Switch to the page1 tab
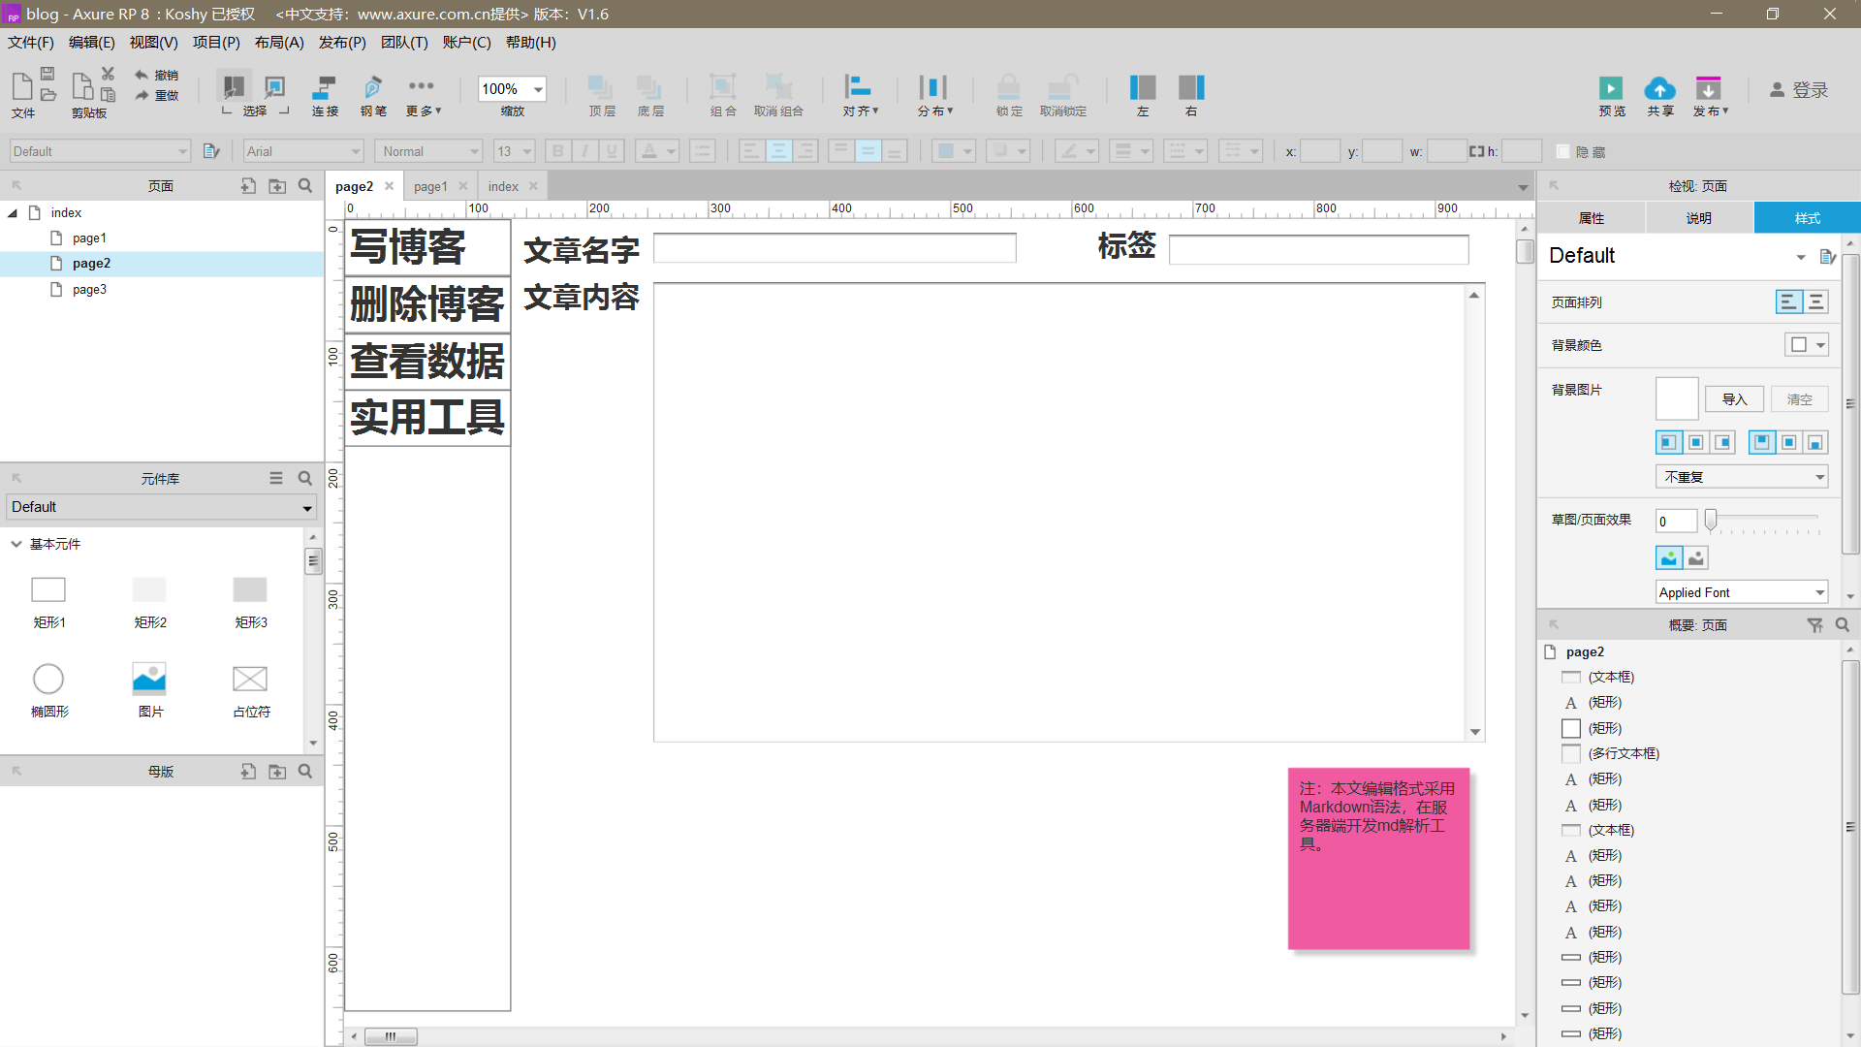Screen dimensions: 1861x1047 click(x=430, y=186)
